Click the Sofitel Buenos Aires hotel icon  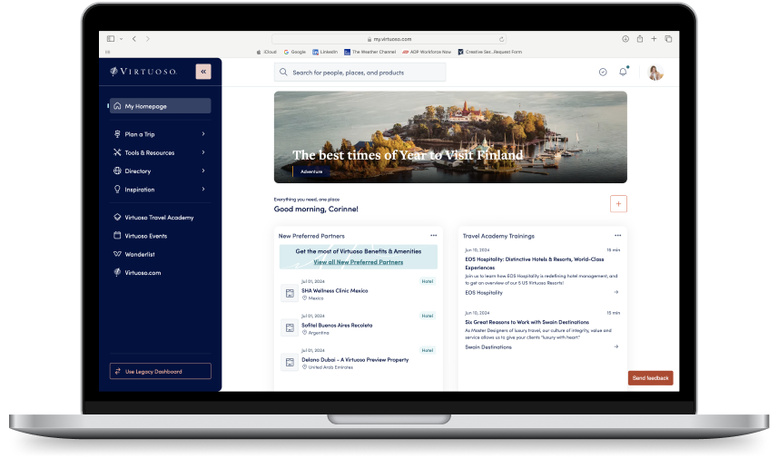pyautogui.click(x=290, y=327)
